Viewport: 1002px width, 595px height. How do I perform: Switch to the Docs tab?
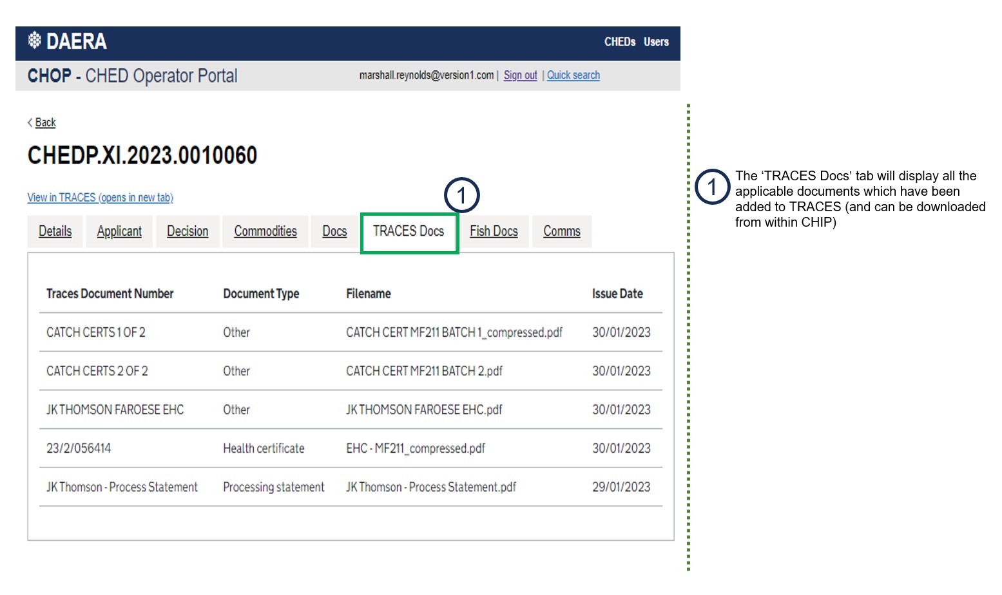click(x=334, y=231)
